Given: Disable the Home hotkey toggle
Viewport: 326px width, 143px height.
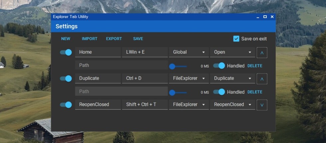Looking at the screenshot, I should click(x=66, y=52).
